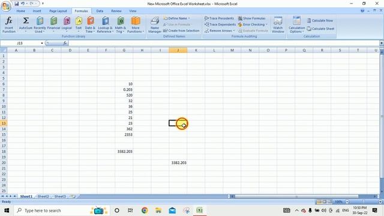
Task: Switch to Page Break Preview icon
Action: pyautogui.click(x=330, y=202)
